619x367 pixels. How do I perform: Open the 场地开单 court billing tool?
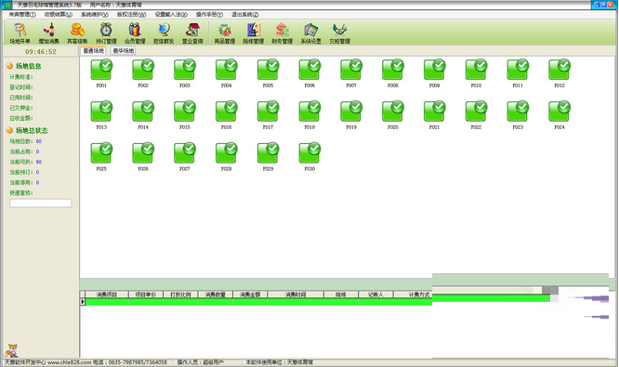(20, 33)
